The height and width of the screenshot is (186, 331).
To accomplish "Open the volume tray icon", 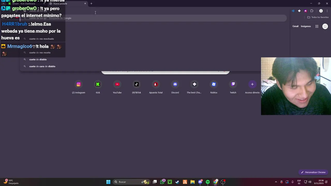I will (310, 182).
